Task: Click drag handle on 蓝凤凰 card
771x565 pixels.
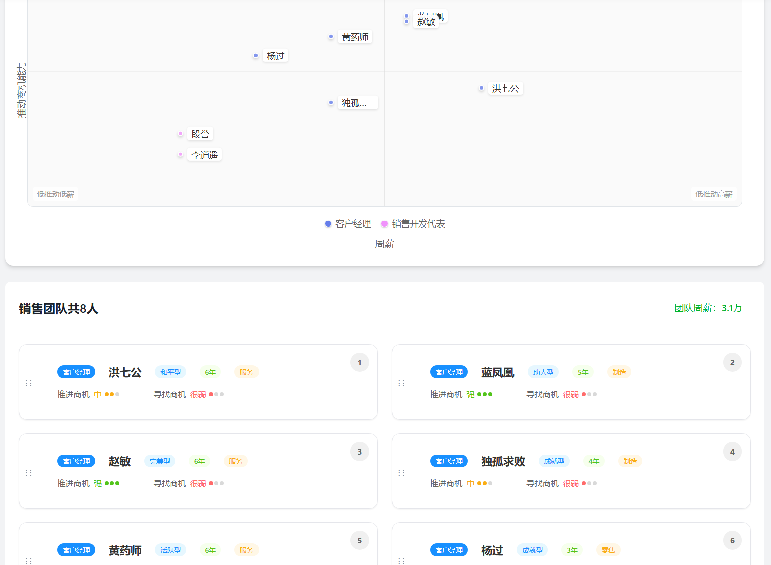Action: (401, 383)
